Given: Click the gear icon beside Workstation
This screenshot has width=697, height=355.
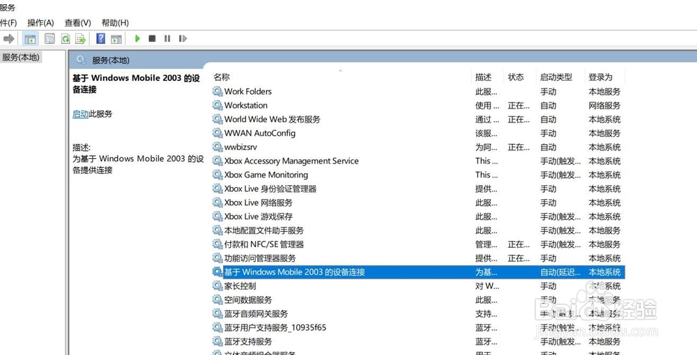Looking at the screenshot, I should pos(217,105).
